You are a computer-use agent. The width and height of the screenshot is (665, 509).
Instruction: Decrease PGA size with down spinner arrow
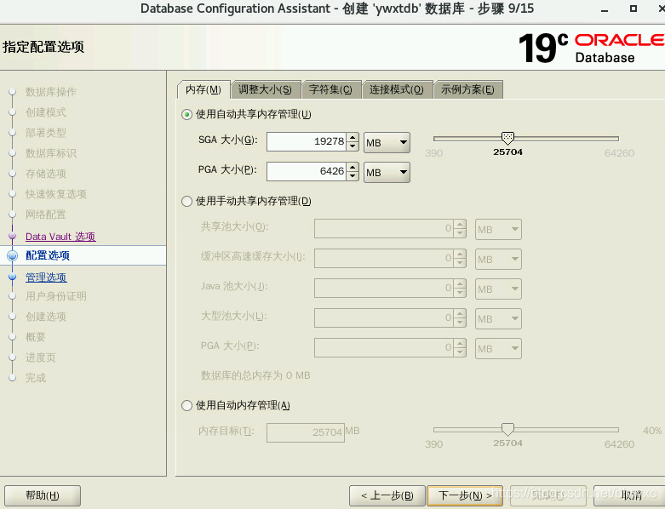(x=353, y=176)
